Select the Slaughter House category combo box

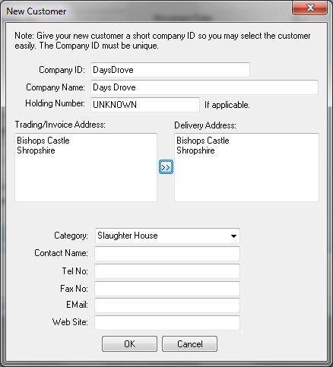(x=167, y=236)
